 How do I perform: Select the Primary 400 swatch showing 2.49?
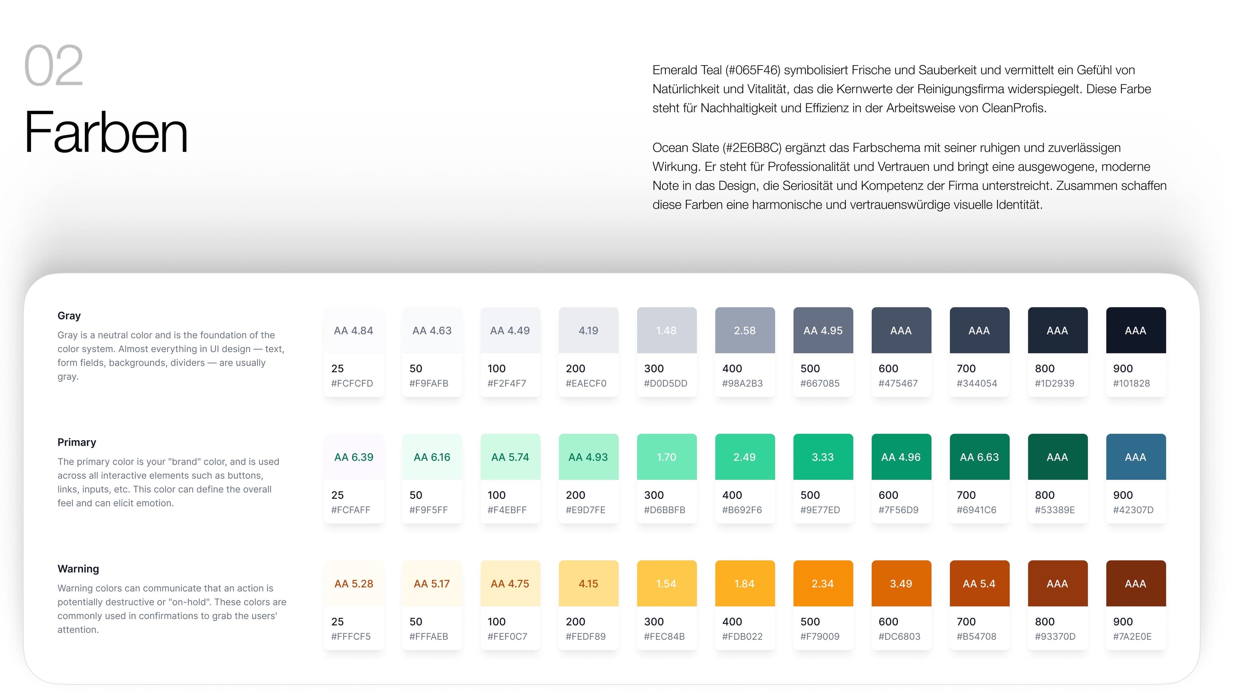745,457
